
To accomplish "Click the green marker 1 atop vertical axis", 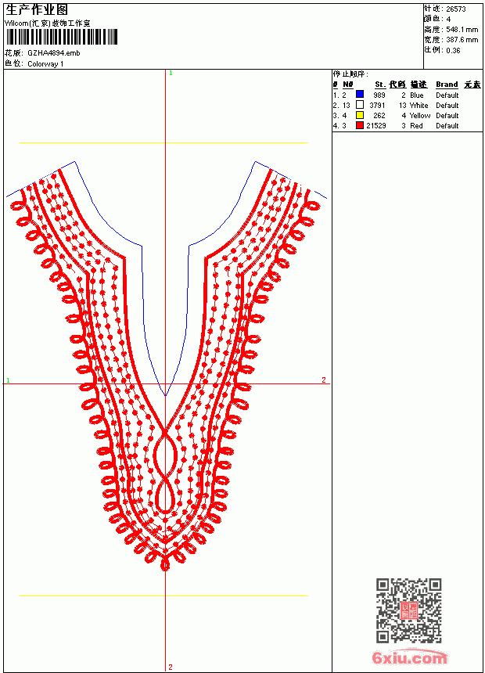I will click(x=171, y=74).
